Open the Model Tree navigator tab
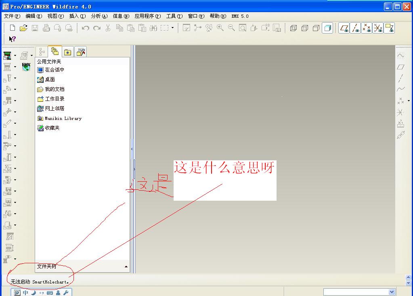Image resolution: width=413 pixels, height=296 pixels. pos(42,52)
